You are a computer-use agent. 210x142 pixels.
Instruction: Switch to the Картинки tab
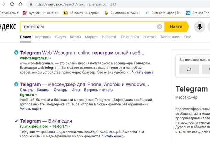43,37
